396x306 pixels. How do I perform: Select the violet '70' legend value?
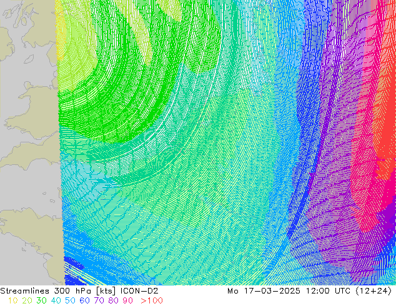[99, 301]
